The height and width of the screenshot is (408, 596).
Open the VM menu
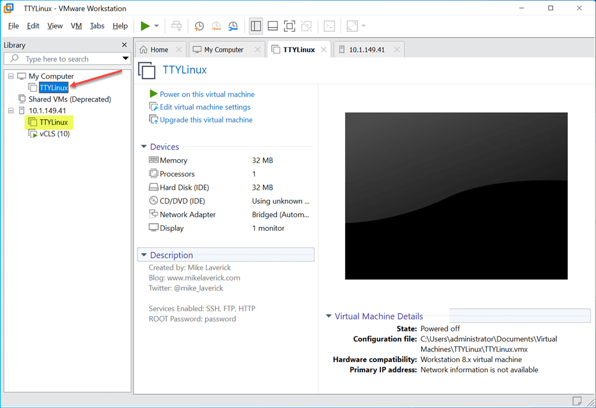[76, 26]
